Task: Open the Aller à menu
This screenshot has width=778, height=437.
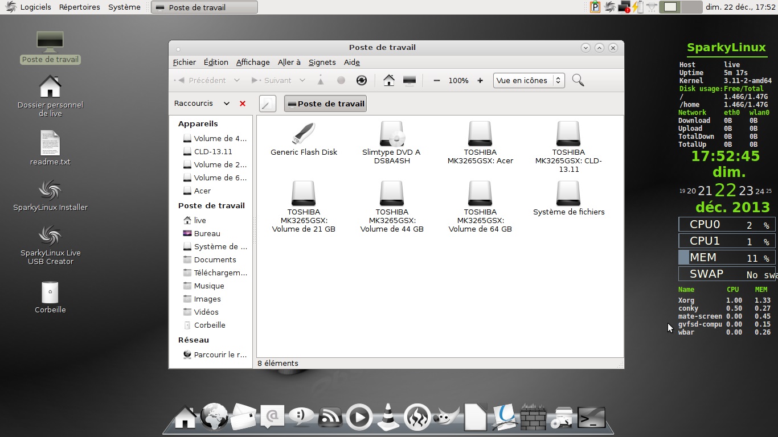Action: click(289, 62)
